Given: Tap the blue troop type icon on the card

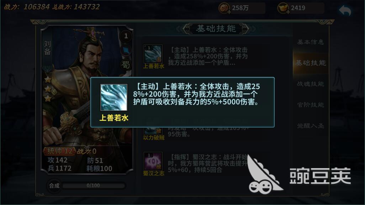Looking at the screenshot, I should 126,50.
